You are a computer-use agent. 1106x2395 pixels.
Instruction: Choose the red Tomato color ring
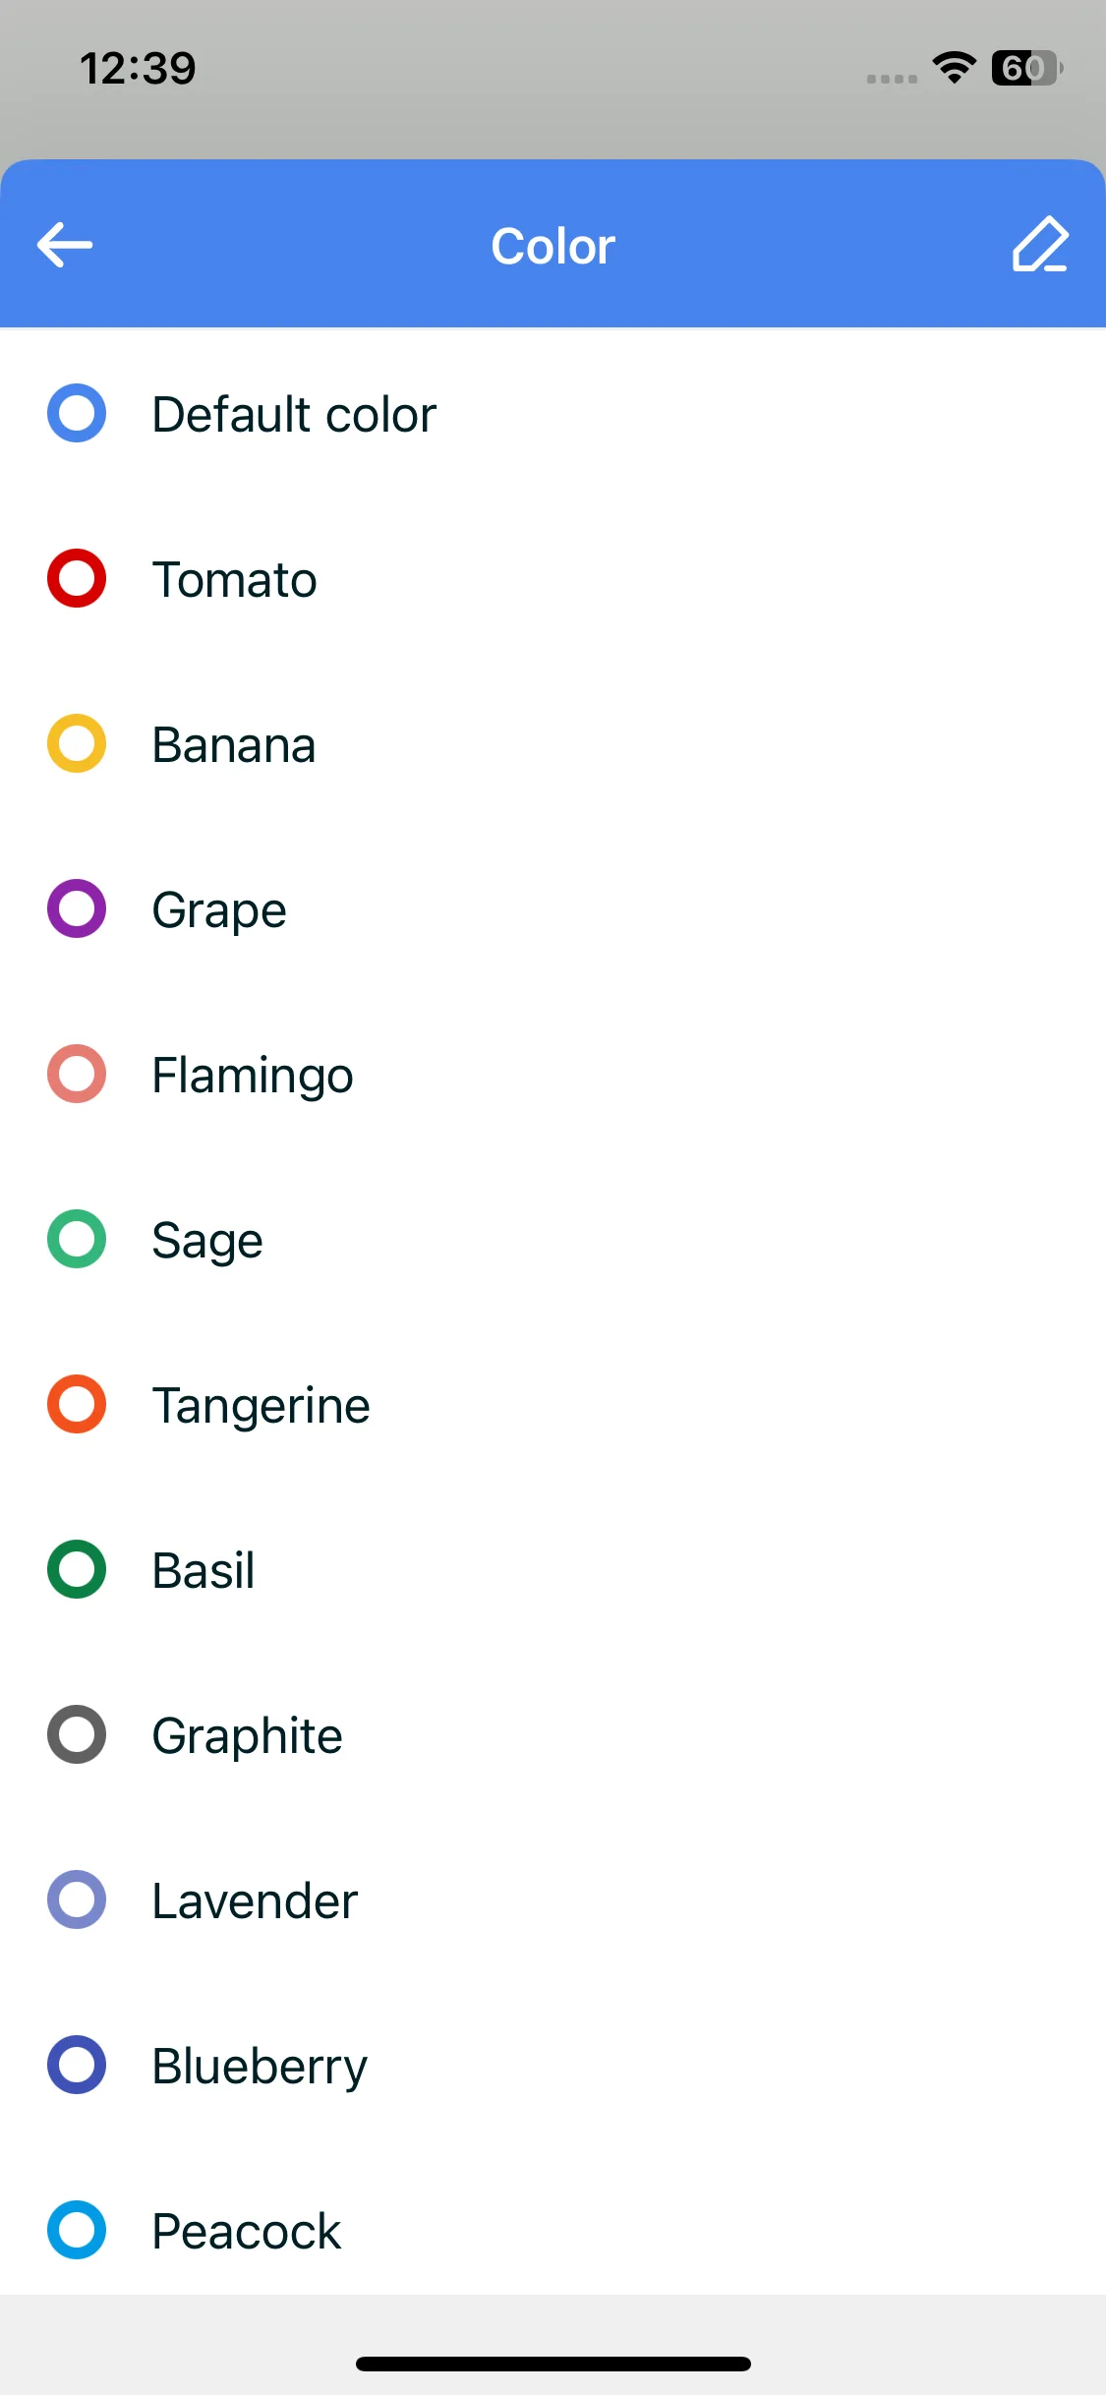click(x=77, y=578)
